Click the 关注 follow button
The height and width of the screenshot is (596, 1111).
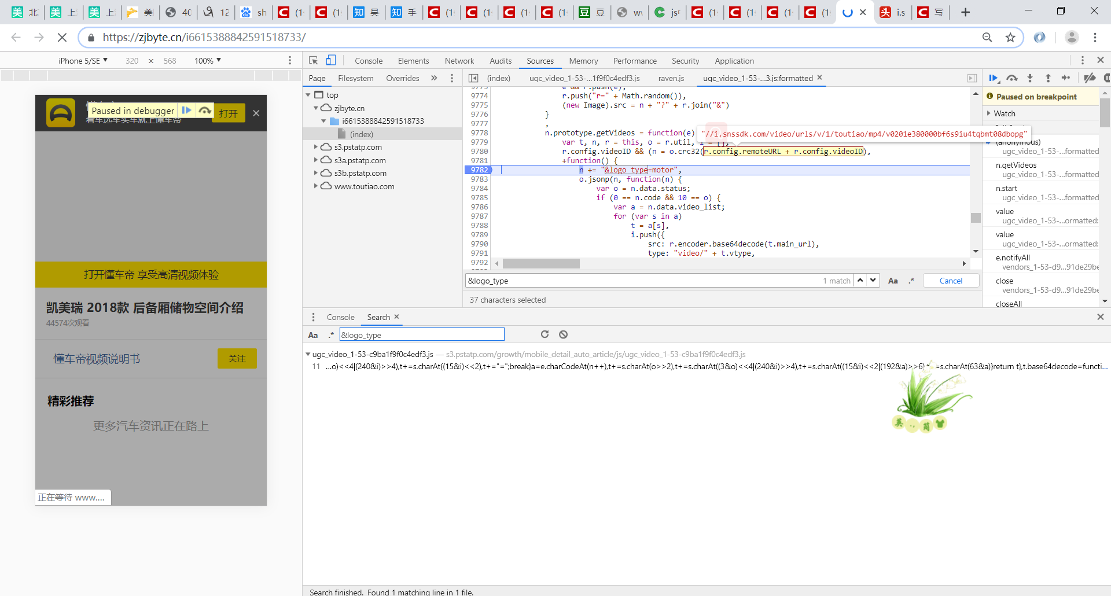(x=237, y=359)
